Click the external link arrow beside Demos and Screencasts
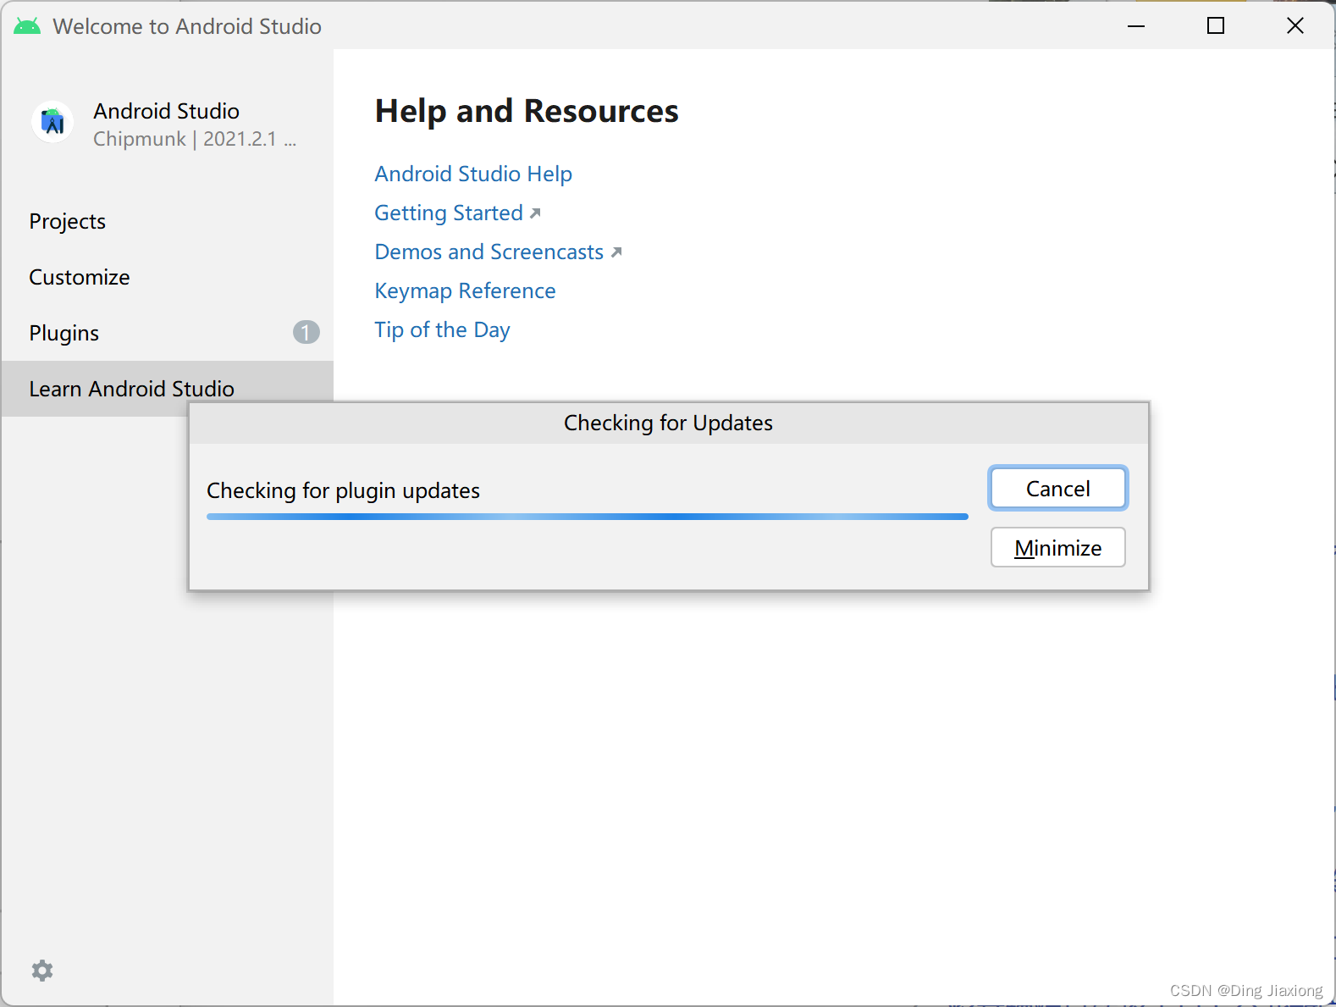Image resolution: width=1336 pixels, height=1007 pixels. [x=616, y=252]
